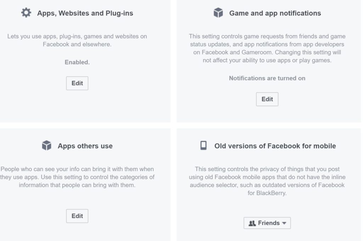Select the Apps, Websites and Plug-ins heading
The height and width of the screenshot is (241, 363).
point(85,13)
